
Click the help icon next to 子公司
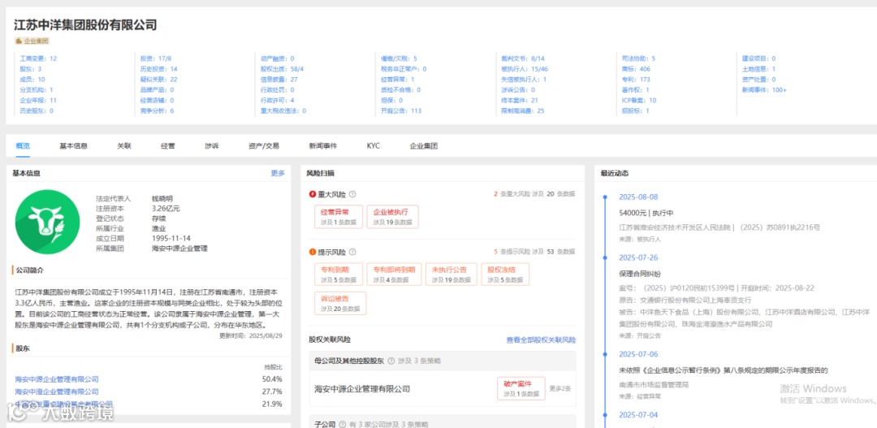[343, 424]
